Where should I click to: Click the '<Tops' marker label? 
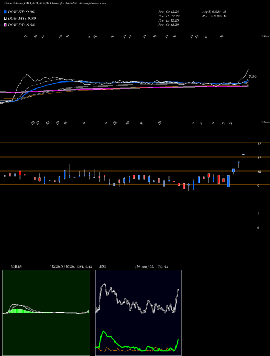point(265,36)
